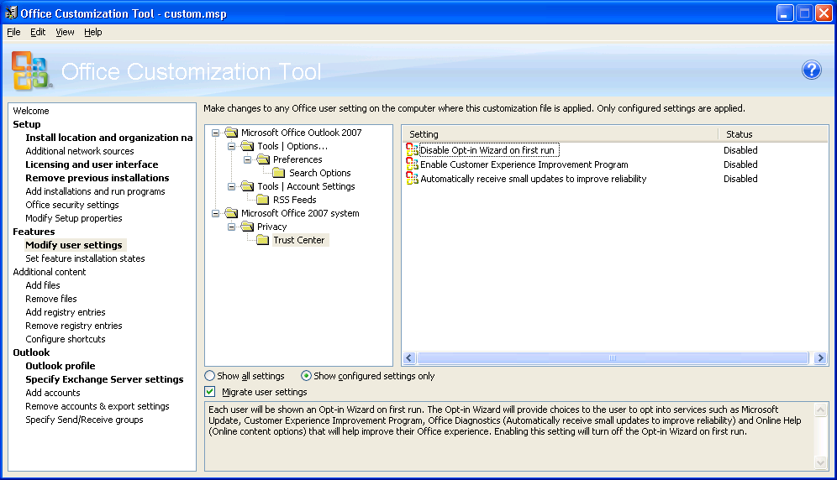Collapse the Privacy tree node
This screenshot has width=837, height=480.
(232, 227)
